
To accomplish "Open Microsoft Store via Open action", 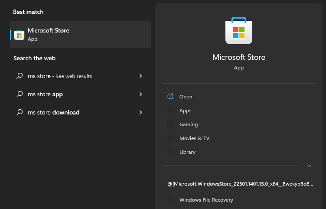I will (x=239, y=97).
